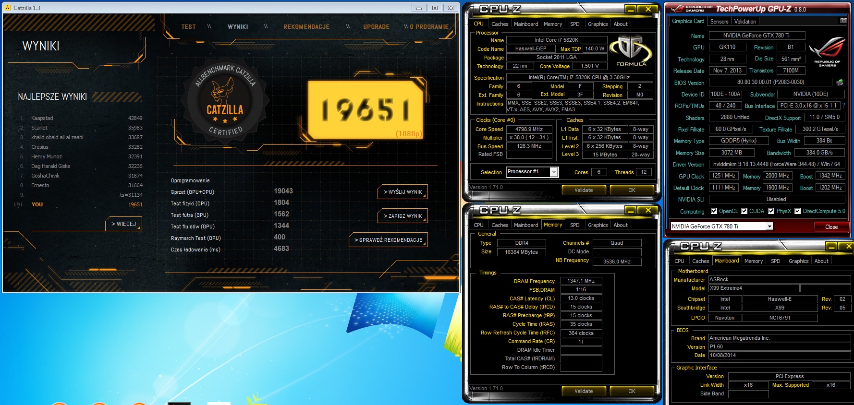The height and width of the screenshot is (405, 854).
Task: Open the REKOMENDACJE menu in Catzilla
Action: tap(306, 27)
